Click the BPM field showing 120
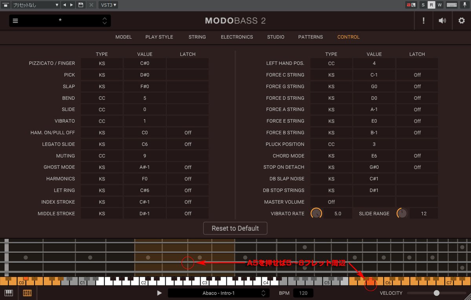471x300 pixels. pos(303,293)
